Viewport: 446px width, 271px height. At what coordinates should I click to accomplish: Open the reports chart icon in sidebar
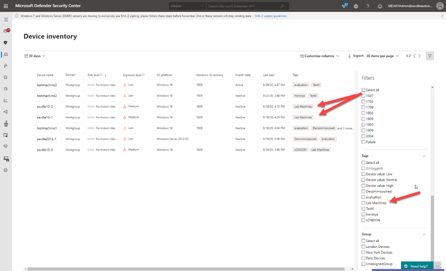tap(5, 100)
